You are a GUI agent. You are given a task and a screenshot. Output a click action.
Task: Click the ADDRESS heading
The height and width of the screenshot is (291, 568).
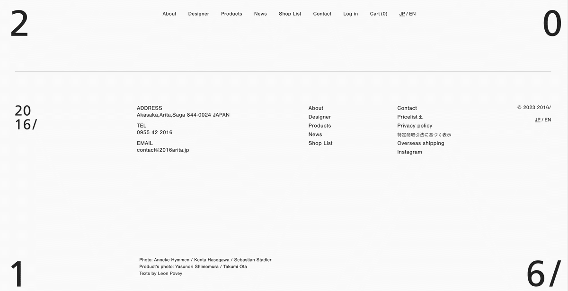coord(150,108)
